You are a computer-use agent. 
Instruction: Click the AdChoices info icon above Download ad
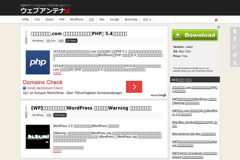tap(218, 27)
